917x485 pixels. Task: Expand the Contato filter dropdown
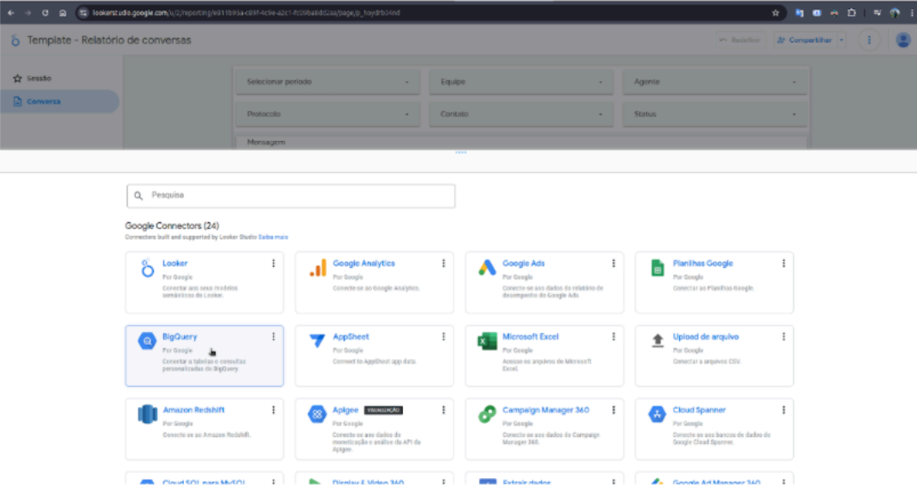[521, 114]
